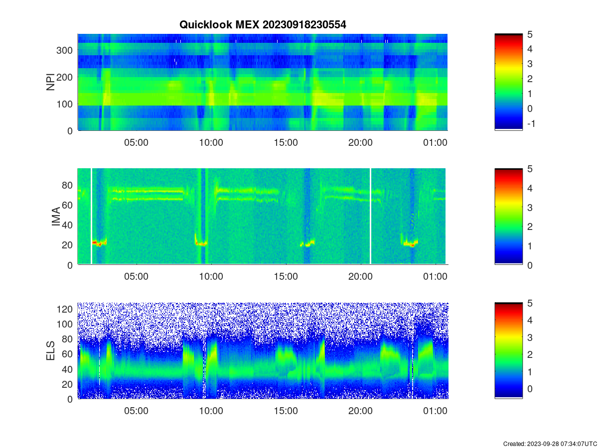The width and height of the screenshot is (598, 448).
Task: Click the 15:00 time tick of IMA panel
Action: click(286, 277)
